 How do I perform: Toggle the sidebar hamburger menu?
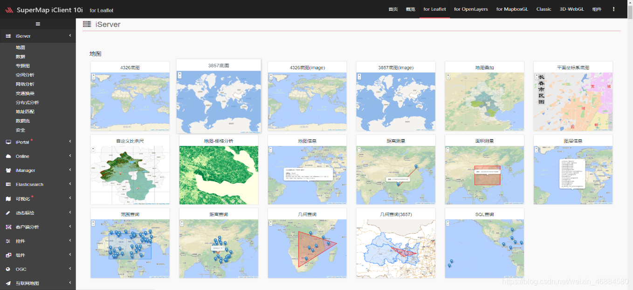[x=38, y=24]
